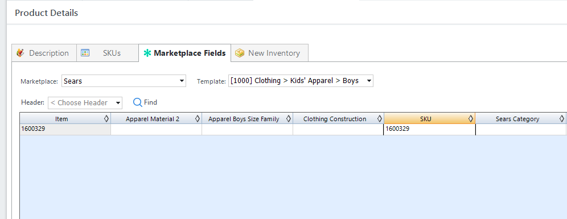Click sort diamond on Clothing Construction column
The image size is (567, 219).
click(x=380, y=118)
